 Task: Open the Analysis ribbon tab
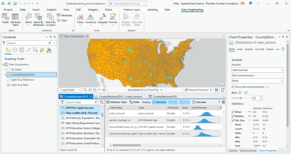(x=51, y=10)
